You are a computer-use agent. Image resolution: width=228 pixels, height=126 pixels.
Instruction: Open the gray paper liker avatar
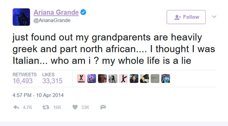[x=155, y=78]
